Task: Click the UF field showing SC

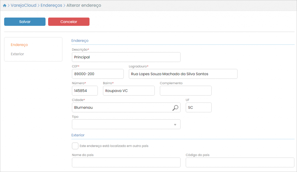Action: pos(198,107)
